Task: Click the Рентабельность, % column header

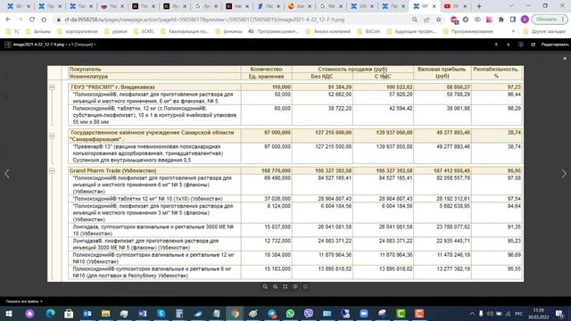Action: (496, 72)
